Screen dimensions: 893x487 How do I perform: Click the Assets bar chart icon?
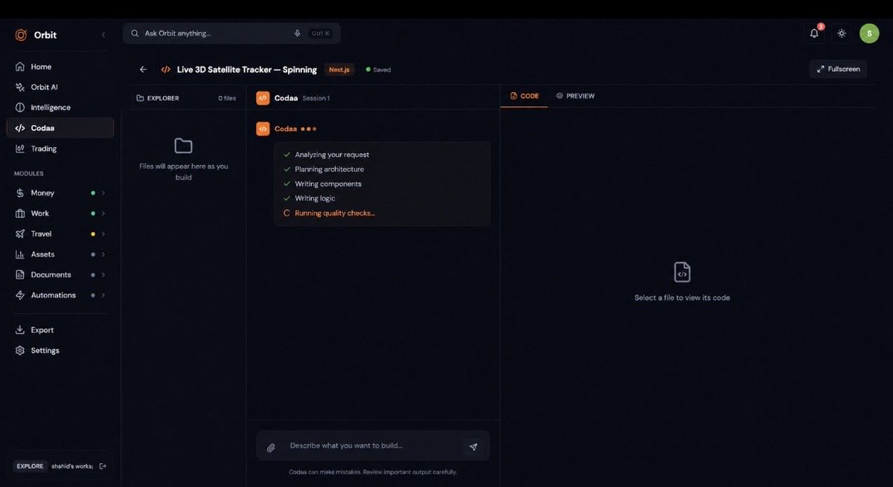tap(20, 254)
